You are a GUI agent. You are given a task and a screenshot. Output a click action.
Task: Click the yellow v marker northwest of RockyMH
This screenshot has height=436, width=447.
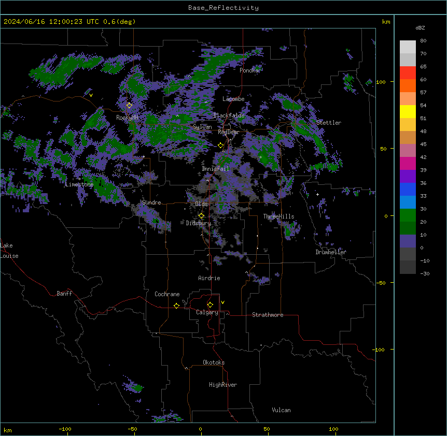tap(91, 95)
